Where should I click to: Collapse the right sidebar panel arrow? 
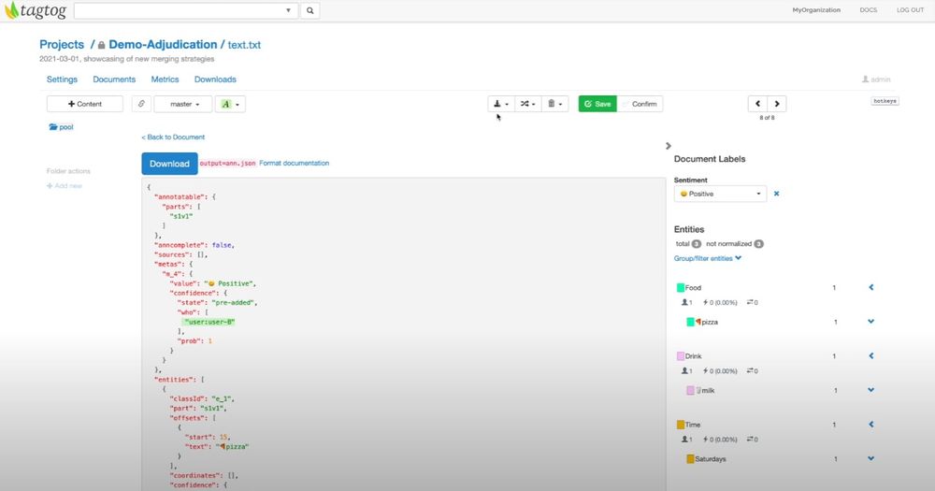pos(668,146)
